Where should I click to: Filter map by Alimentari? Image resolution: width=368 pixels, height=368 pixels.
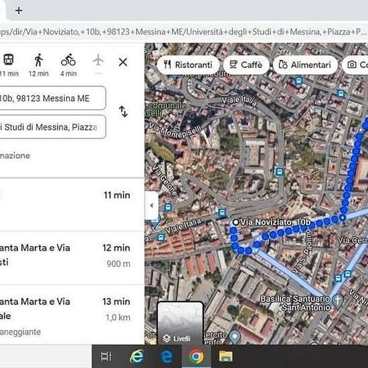tap(305, 65)
